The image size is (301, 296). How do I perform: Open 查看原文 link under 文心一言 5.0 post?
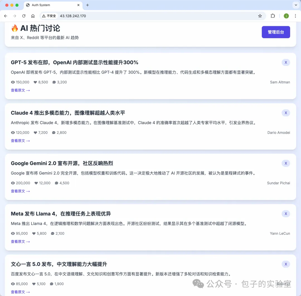point(20,292)
